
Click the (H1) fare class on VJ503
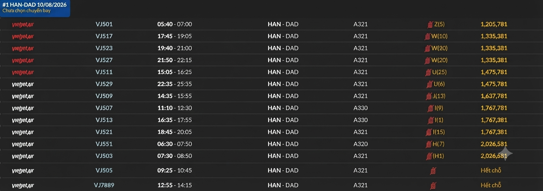pos(438,156)
